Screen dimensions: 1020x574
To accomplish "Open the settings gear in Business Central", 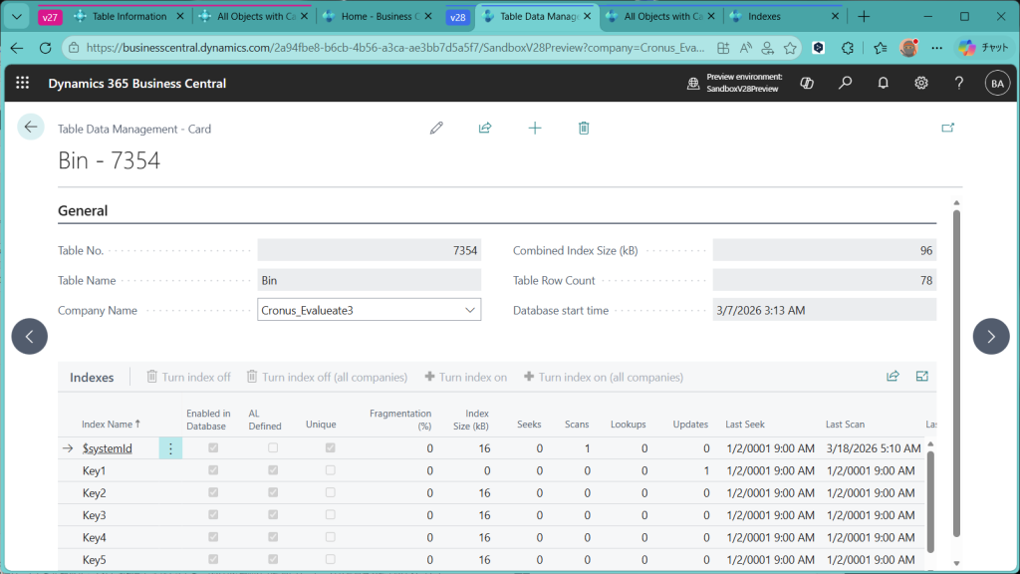I will 921,84.
